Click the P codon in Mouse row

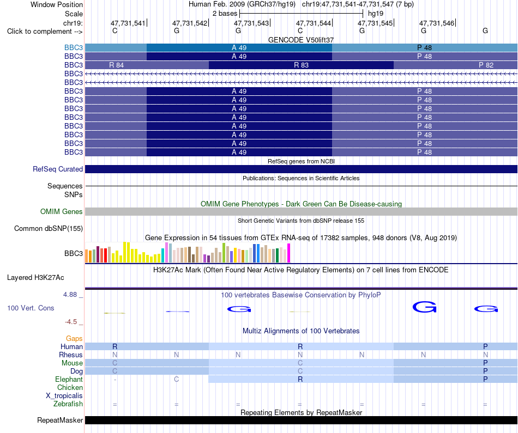(x=485, y=363)
